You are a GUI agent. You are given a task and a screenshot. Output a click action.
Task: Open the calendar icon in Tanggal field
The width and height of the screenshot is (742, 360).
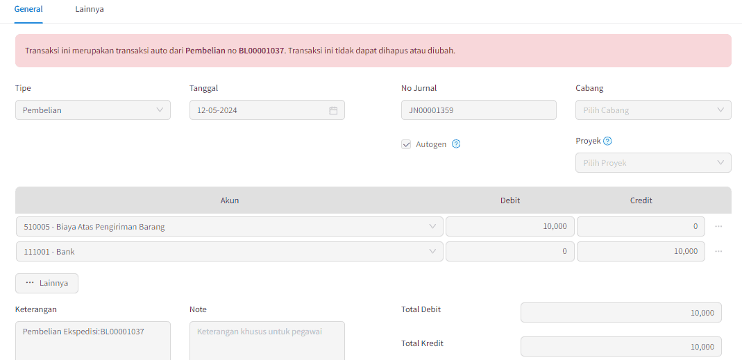coord(333,110)
